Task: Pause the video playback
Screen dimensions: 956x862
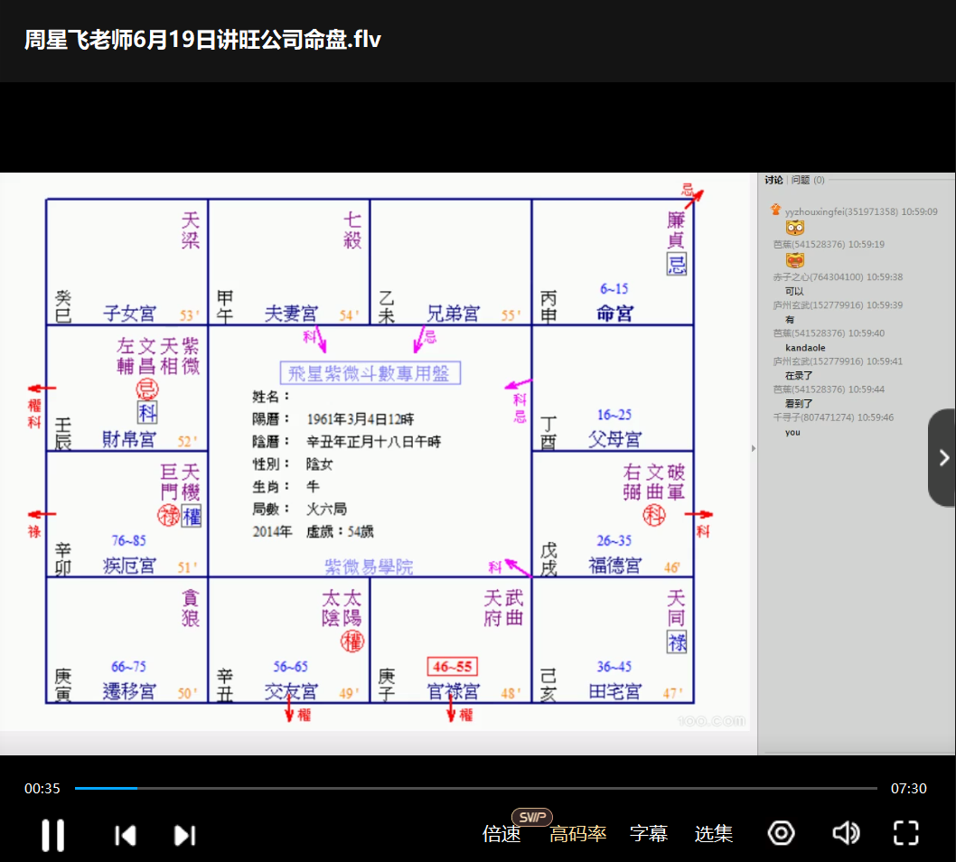Action: click(x=53, y=834)
